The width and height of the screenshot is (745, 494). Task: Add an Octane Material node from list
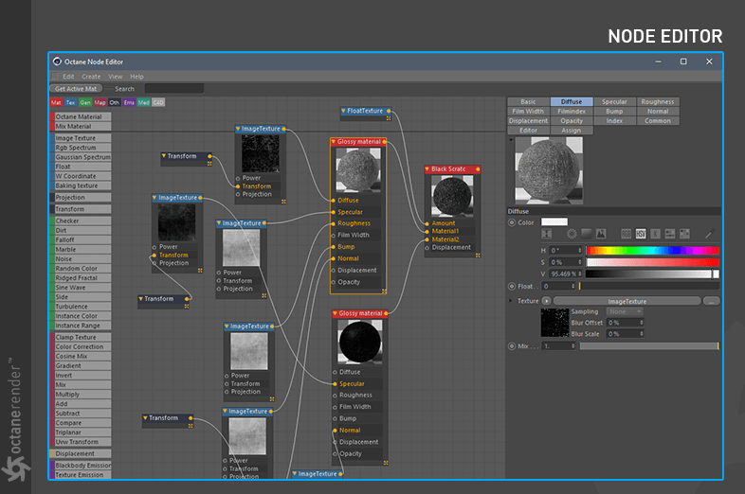coord(81,116)
